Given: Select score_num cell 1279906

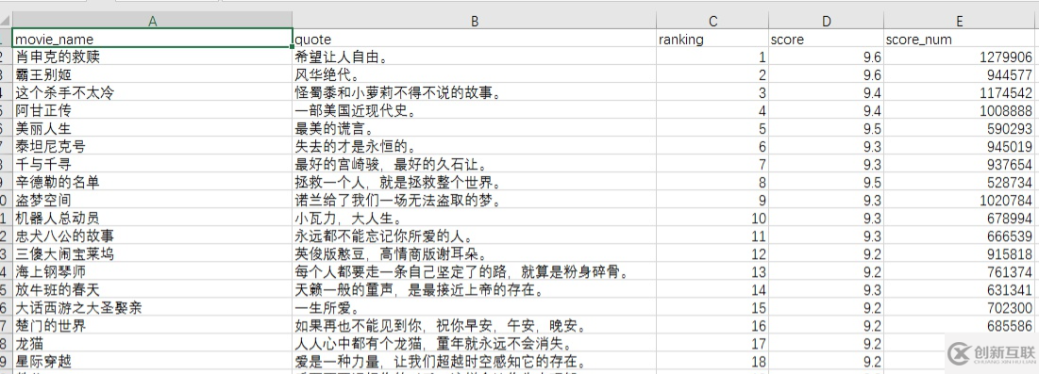Looking at the screenshot, I should tap(960, 57).
